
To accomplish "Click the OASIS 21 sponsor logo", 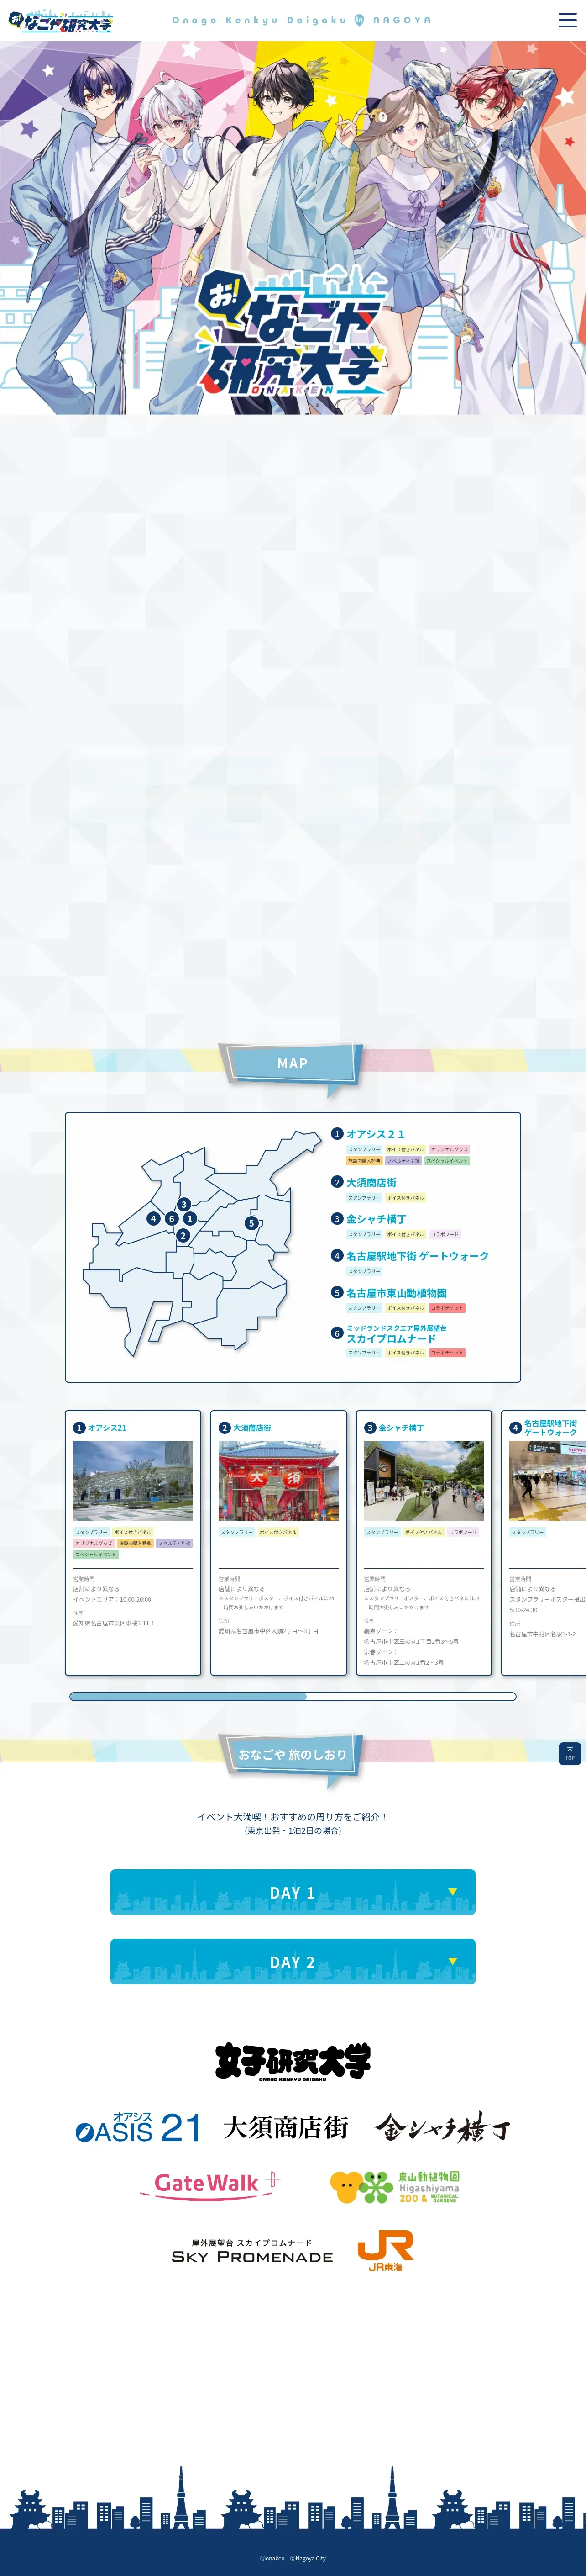I will coord(139,2128).
